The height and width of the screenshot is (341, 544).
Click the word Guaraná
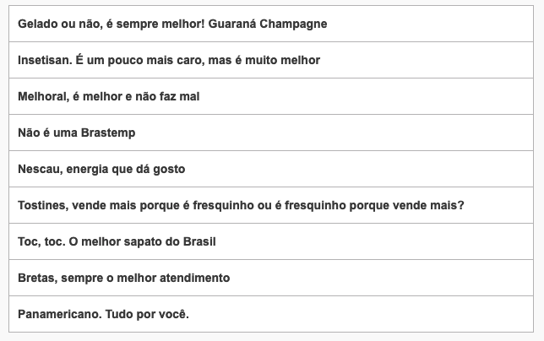click(x=232, y=24)
